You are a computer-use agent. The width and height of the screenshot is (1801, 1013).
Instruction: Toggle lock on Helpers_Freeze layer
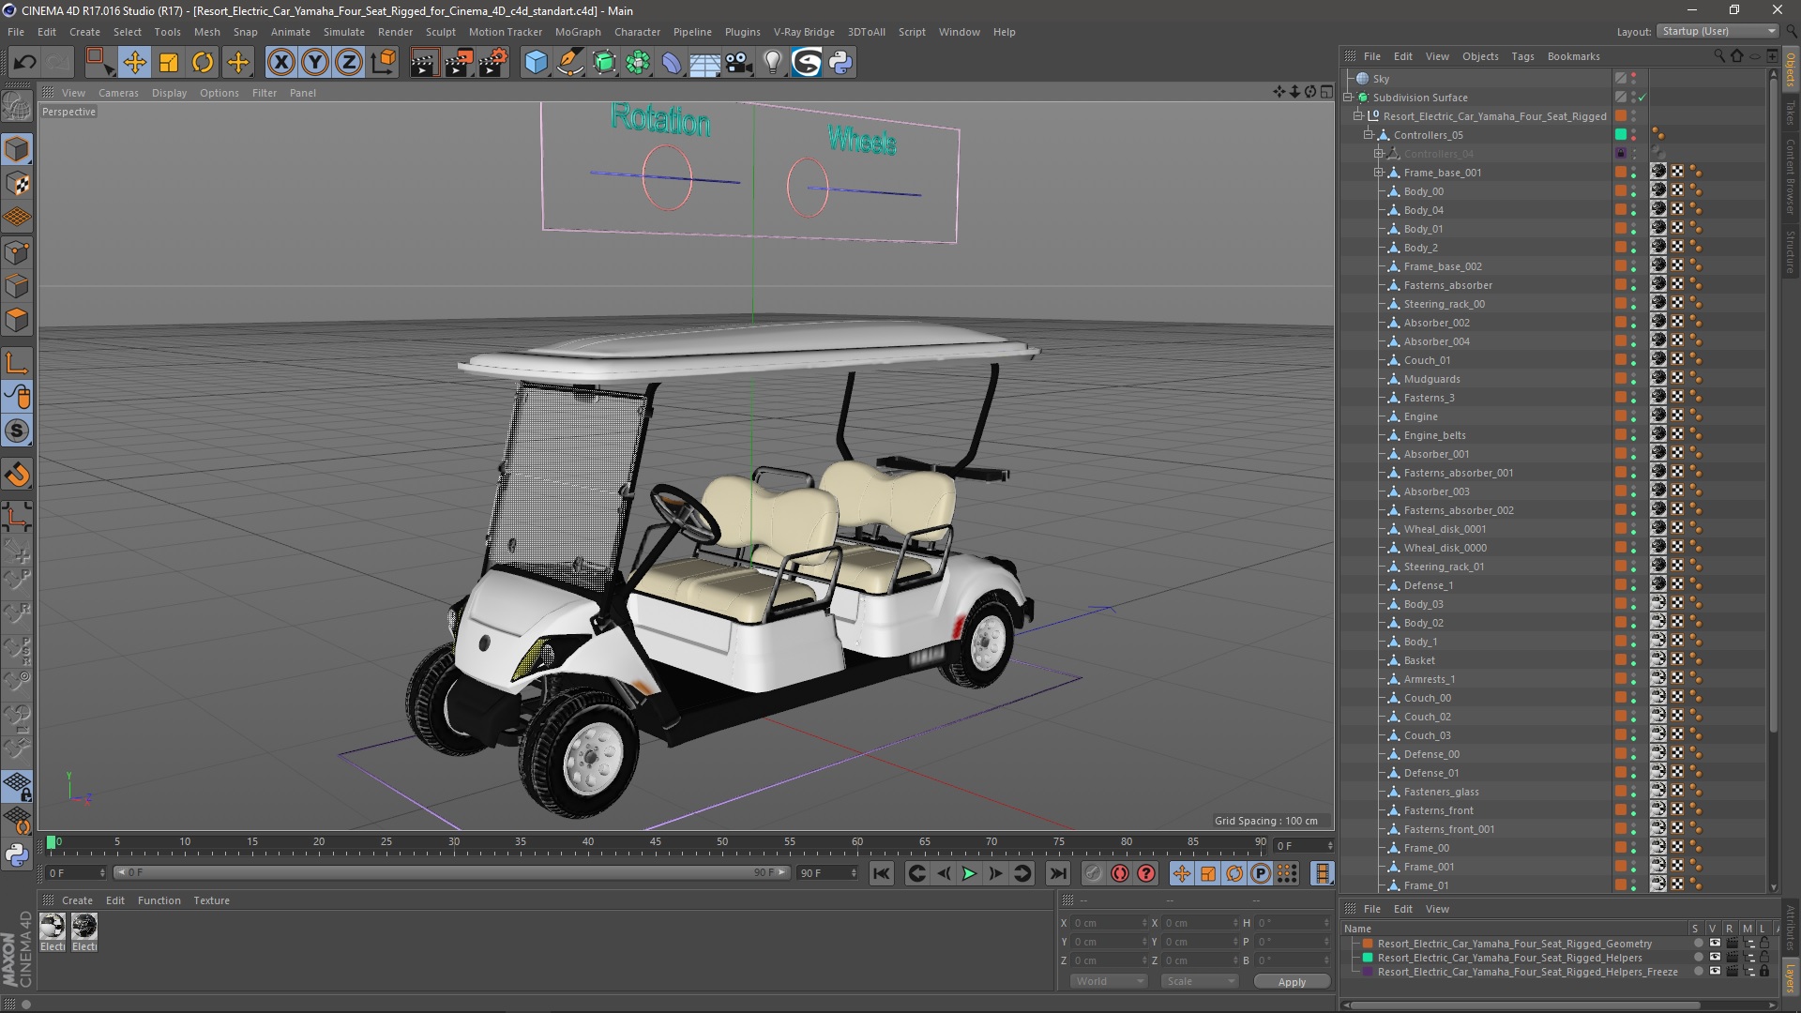[1764, 972]
